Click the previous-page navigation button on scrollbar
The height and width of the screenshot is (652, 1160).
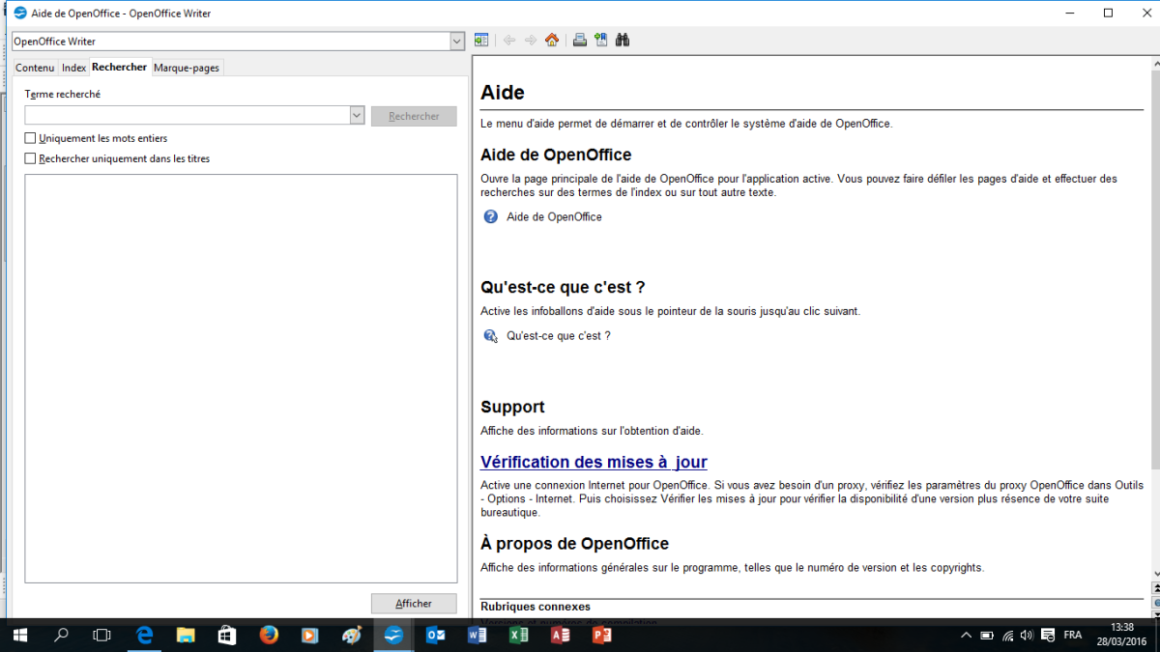(1155, 587)
